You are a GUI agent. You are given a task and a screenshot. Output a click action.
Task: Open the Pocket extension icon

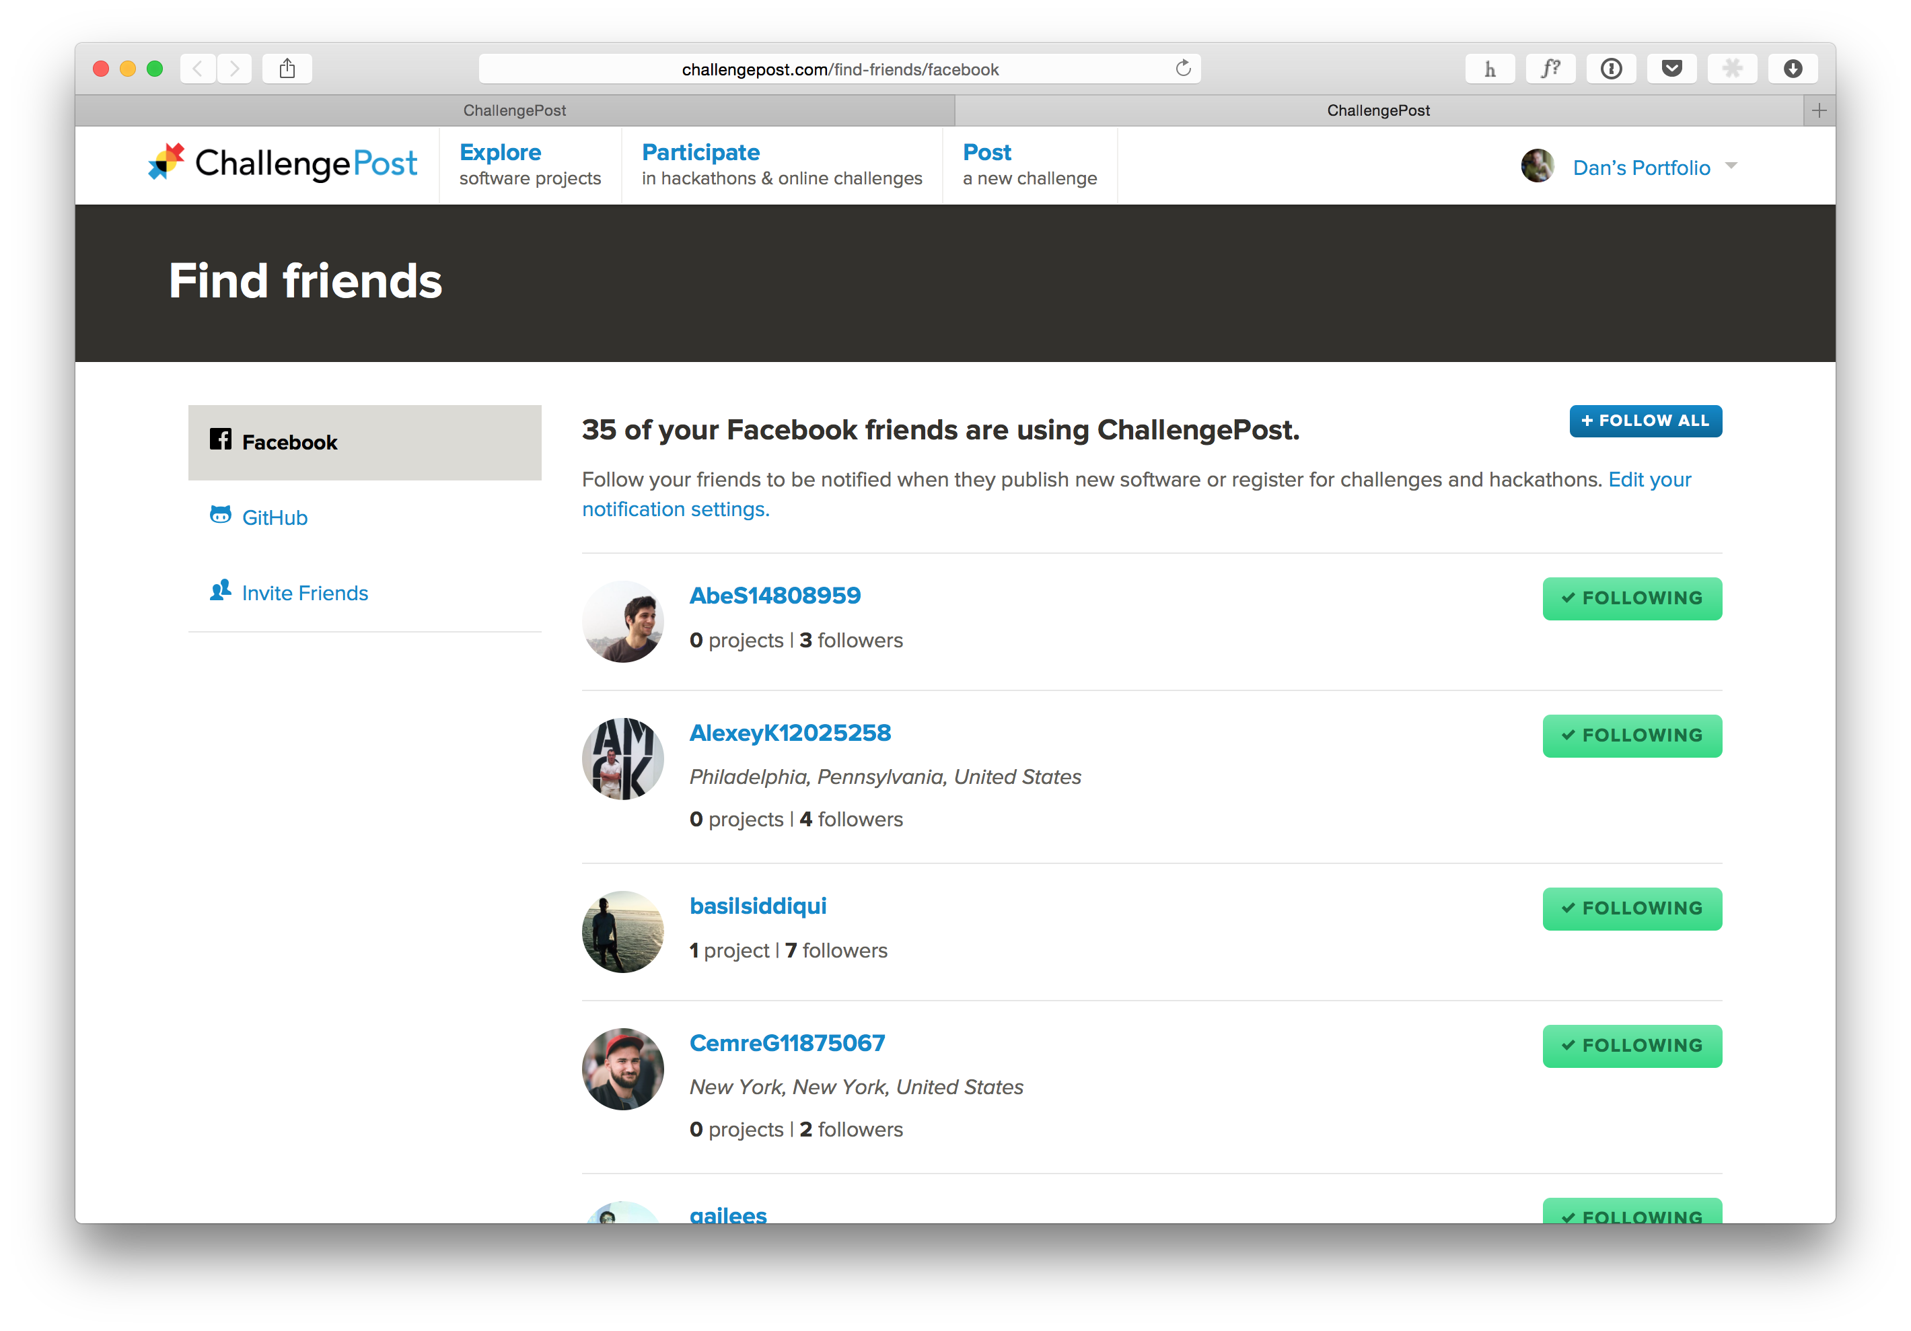click(x=1671, y=68)
